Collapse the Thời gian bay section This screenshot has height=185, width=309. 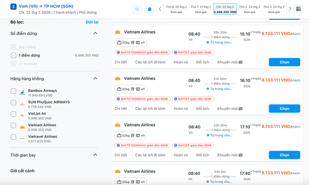pyautogui.click(x=95, y=155)
